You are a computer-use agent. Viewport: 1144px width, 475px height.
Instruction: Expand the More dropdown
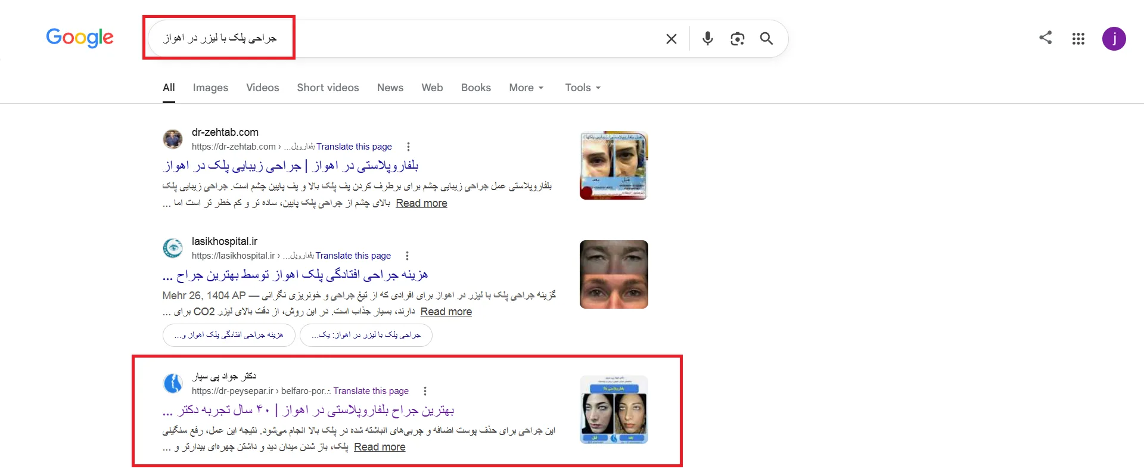coord(526,88)
